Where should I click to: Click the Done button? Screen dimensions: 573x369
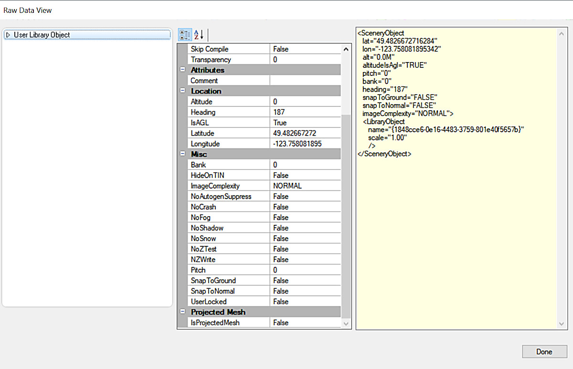(x=544, y=351)
